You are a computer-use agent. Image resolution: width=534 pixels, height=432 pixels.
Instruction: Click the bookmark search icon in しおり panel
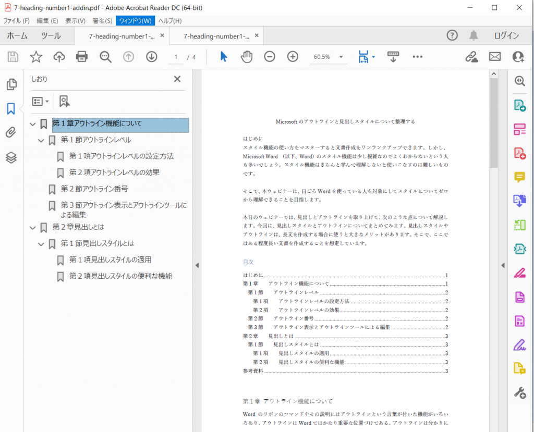click(x=64, y=101)
